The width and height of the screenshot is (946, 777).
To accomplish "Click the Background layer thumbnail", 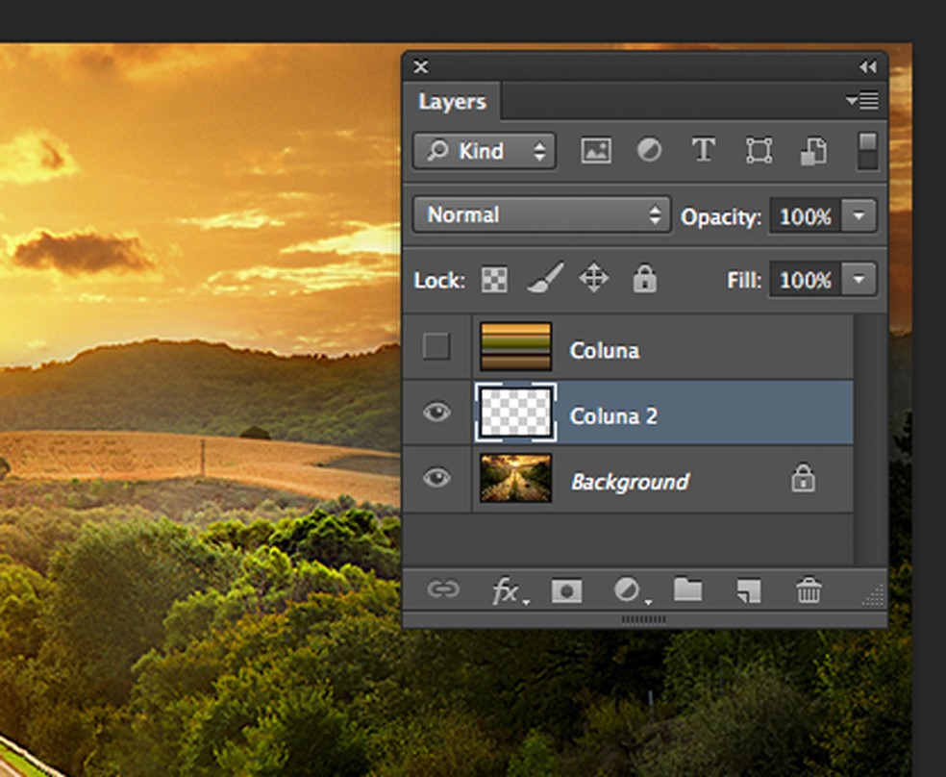I will [x=516, y=478].
